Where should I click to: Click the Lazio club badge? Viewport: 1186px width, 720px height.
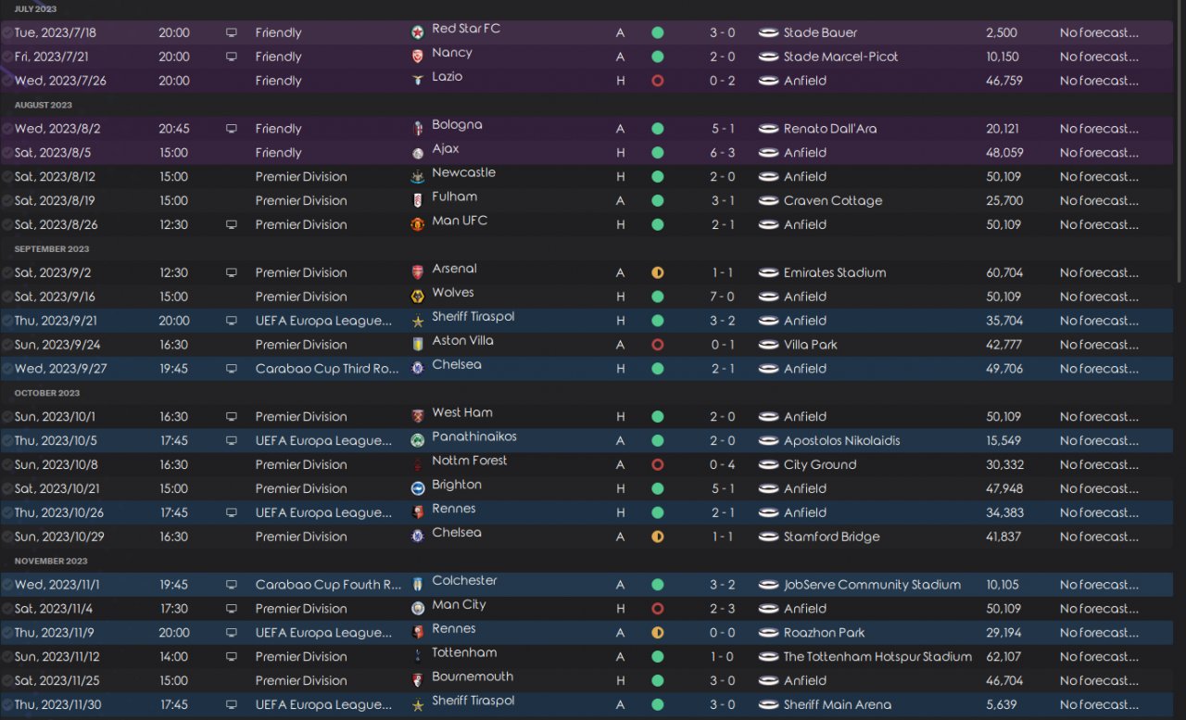coord(417,81)
